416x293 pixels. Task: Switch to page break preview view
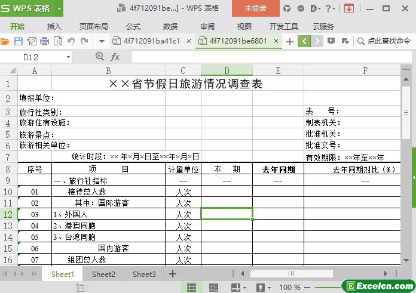click(x=213, y=288)
